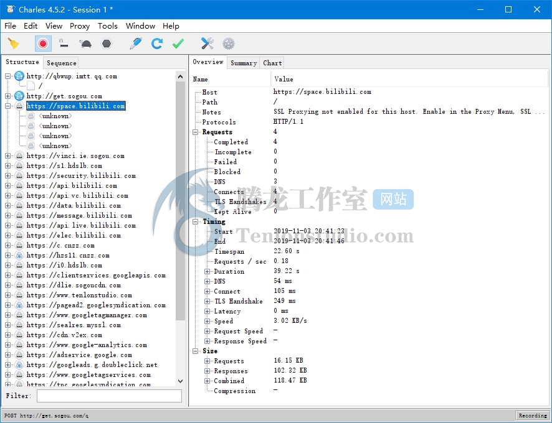552x423 pixels.
Task: Click the Recording status button
Action: pyautogui.click(x=533, y=416)
